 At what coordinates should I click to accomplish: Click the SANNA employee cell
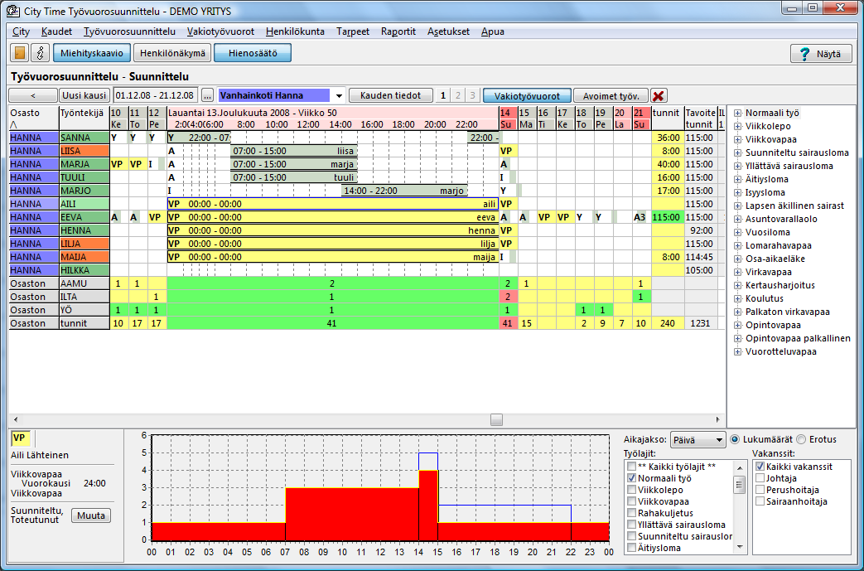[x=84, y=138]
